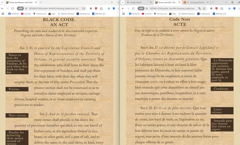Image resolution: width=240 pixels, height=145 pixels.
Task: Open eBay bookmark in the left window
Action: (x=52, y=14)
